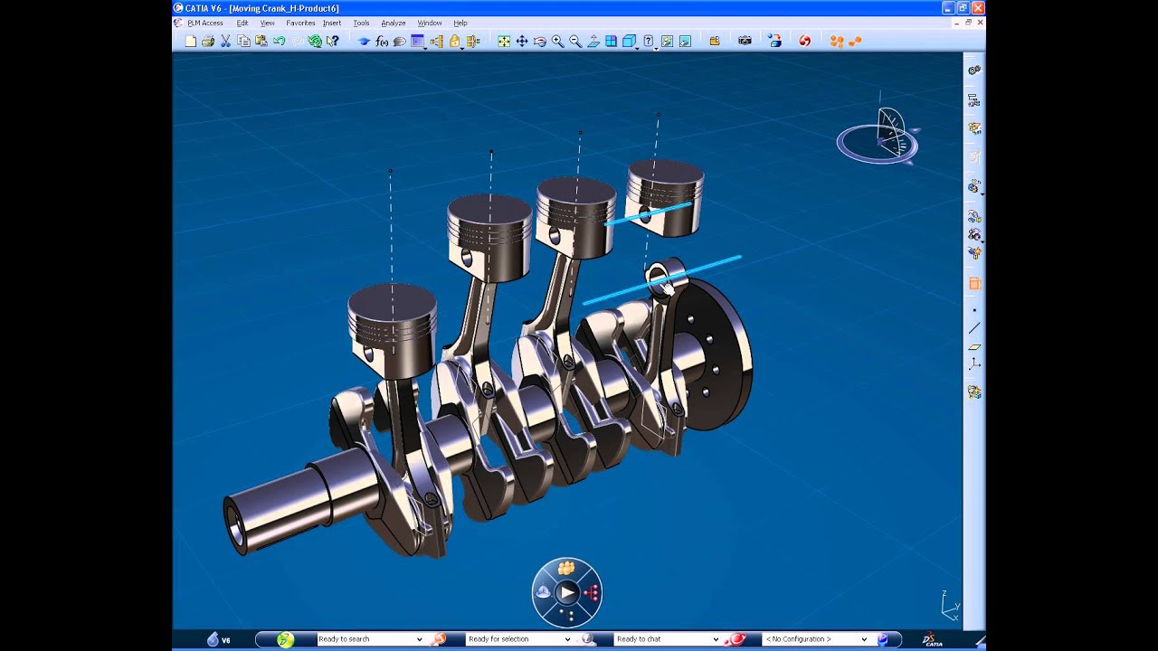Screen dimensions: 1158x651
Task: Click the Paste icon in toolbar
Action: (x=261, y=41)
